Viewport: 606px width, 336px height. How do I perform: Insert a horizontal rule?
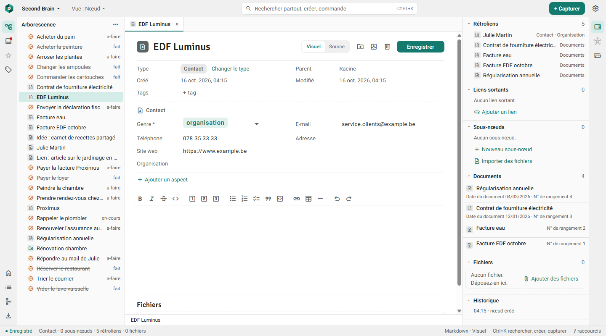[320, 199]
